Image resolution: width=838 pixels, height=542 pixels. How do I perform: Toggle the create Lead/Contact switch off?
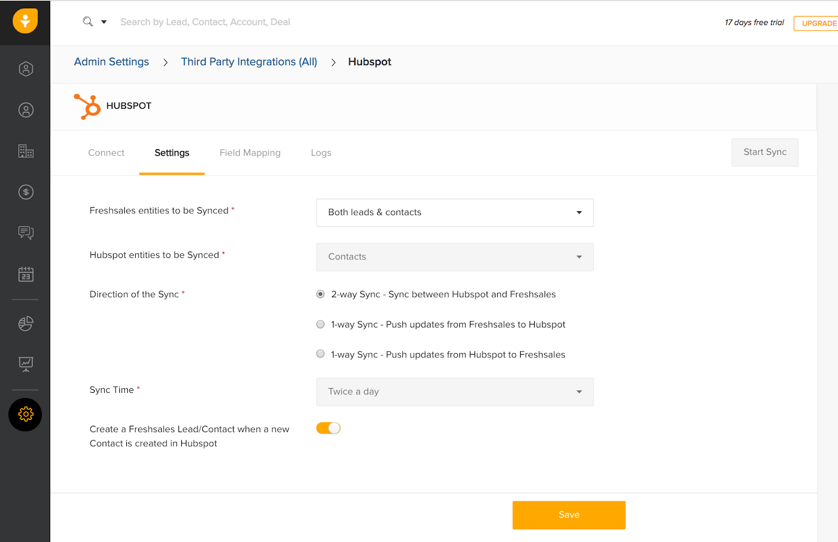(x=328, y=428)
